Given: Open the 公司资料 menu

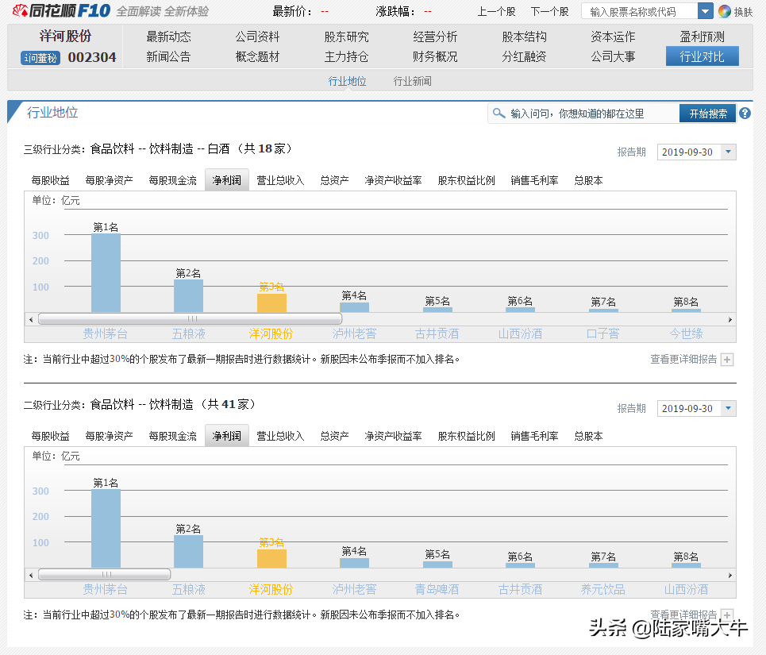Looking at the screenshot, I should coord(257,37).
